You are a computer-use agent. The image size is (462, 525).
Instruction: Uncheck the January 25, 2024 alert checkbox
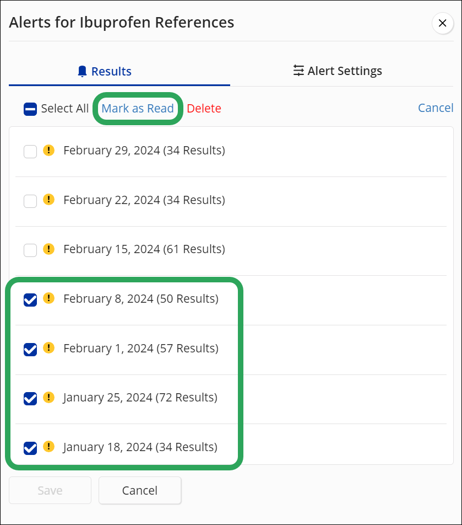click(x=30, y=399)
